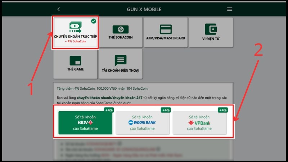Viewport: 288px width, 162px height.
Task: Click bold text chuyển khoản nhanh/chuyển khoản 247
Action: point(110,98)
